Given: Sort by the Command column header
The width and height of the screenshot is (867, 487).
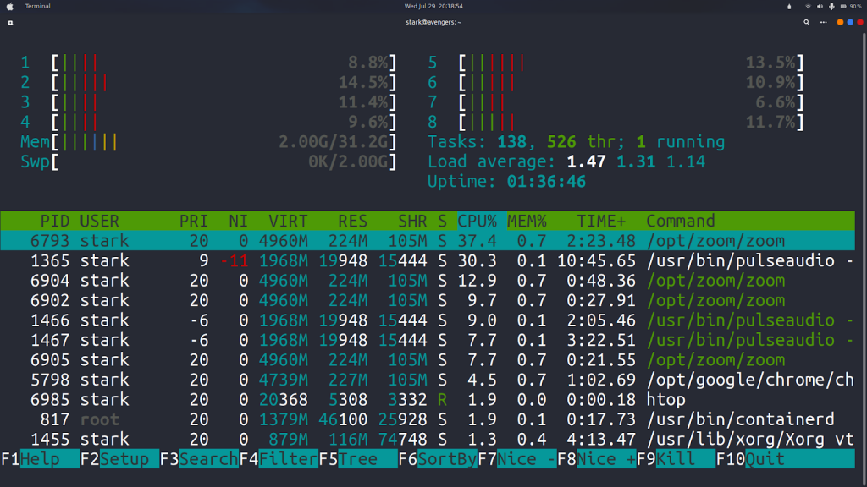Looking at the screenshot, I should pyautogui.click(x=681, y=221).
